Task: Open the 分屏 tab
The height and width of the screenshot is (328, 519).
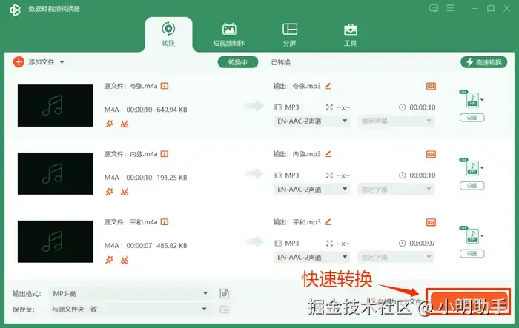Action: (290, 34)
